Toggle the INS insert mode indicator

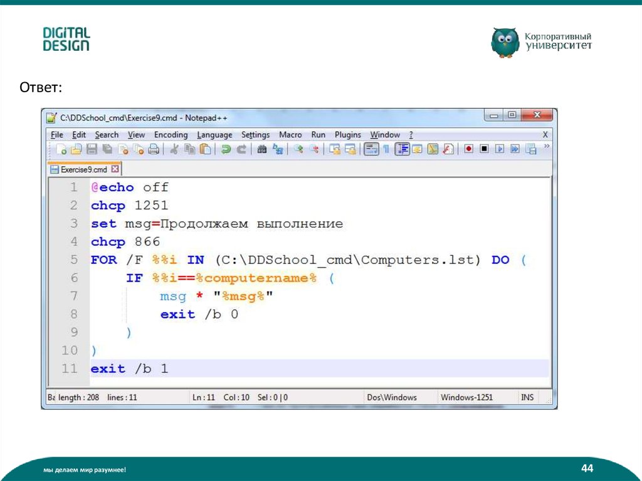[x=527, y=398]
